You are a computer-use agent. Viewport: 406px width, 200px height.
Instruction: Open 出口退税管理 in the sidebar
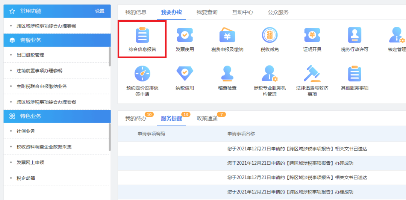(x=30, y=55)
